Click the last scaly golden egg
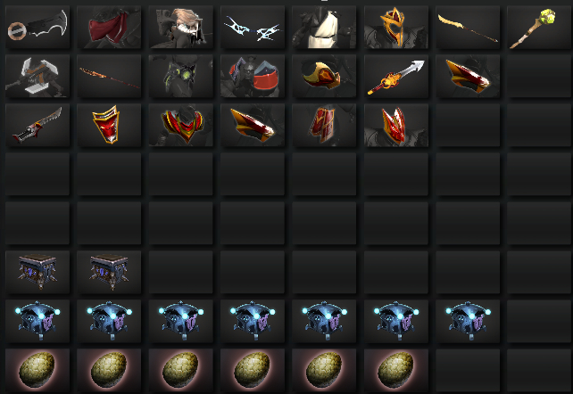Viewport: 573px width, 394px height. pyautogui.click(x=396, y=370)
